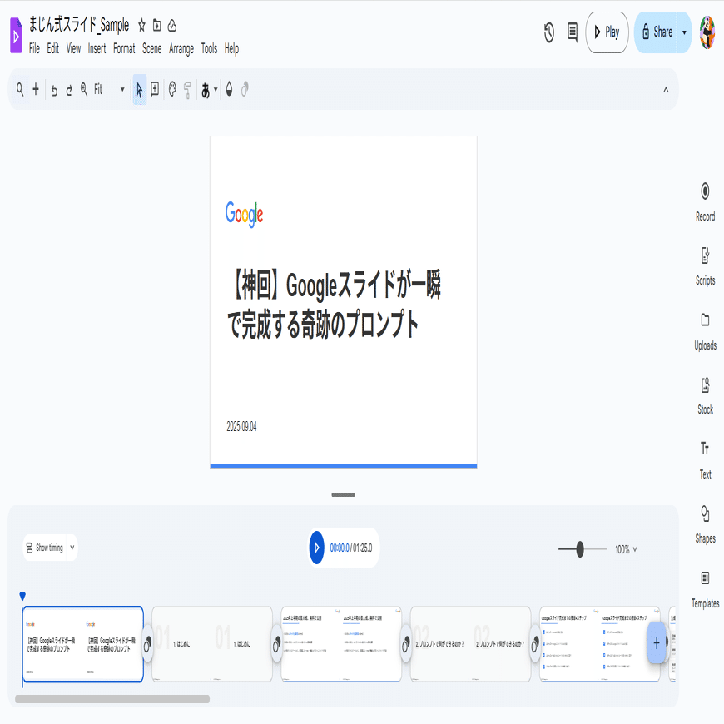
Task: Click the Share button
Action: (x=656, y=32)
